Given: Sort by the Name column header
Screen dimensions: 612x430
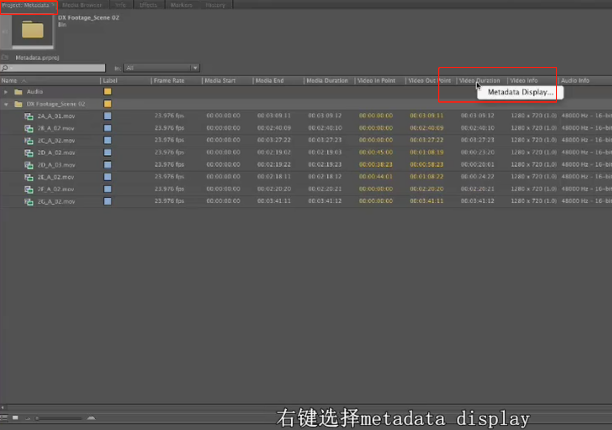Looking at the screenshot, I should [9, 81].
